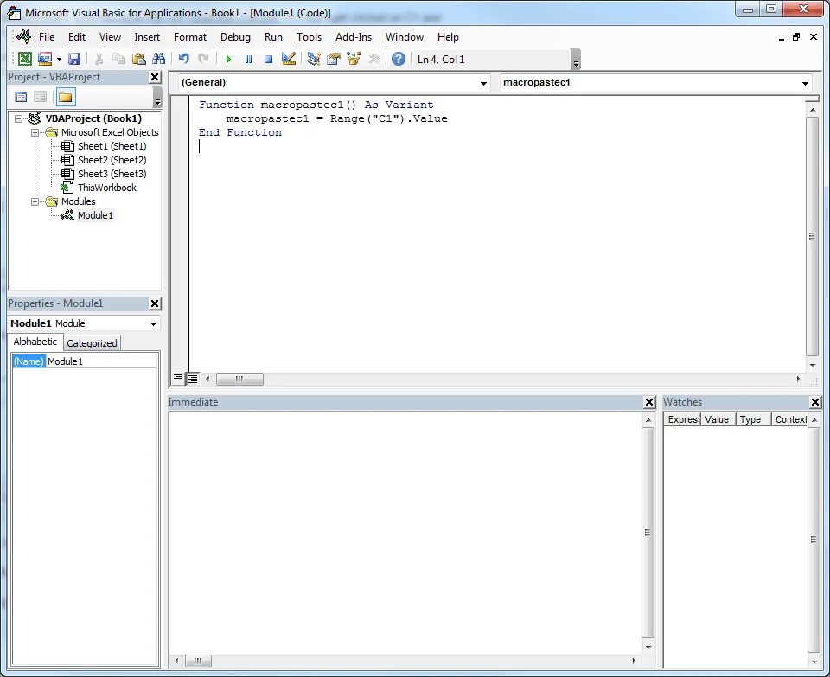
Task: Click the Immediate window horizontal scrollbar thumb
Action: pos(198,661)
